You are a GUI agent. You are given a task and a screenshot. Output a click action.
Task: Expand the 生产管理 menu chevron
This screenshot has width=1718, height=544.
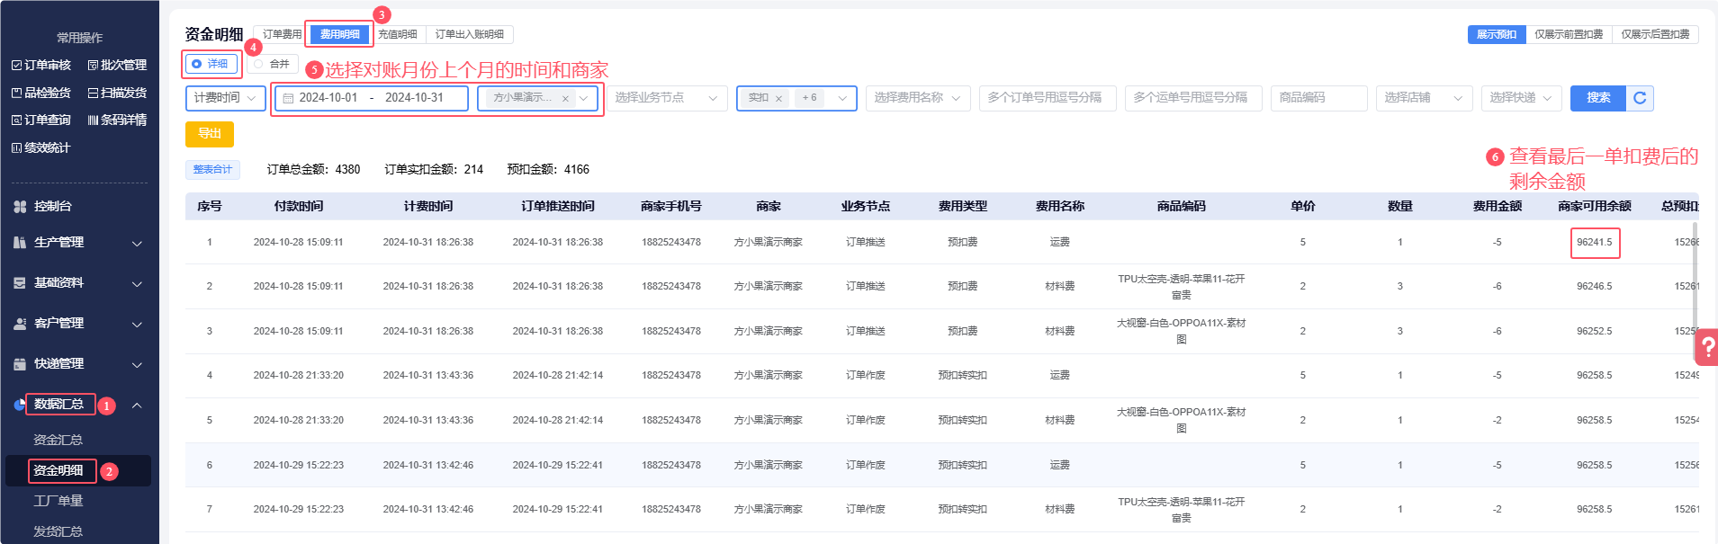[137, 244]
